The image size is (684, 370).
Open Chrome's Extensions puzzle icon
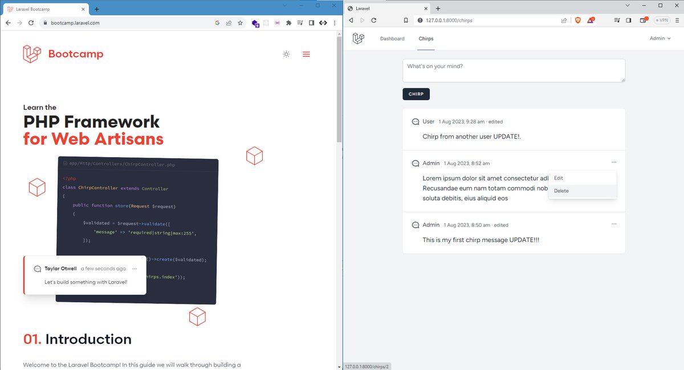click(x=288, y=23)
